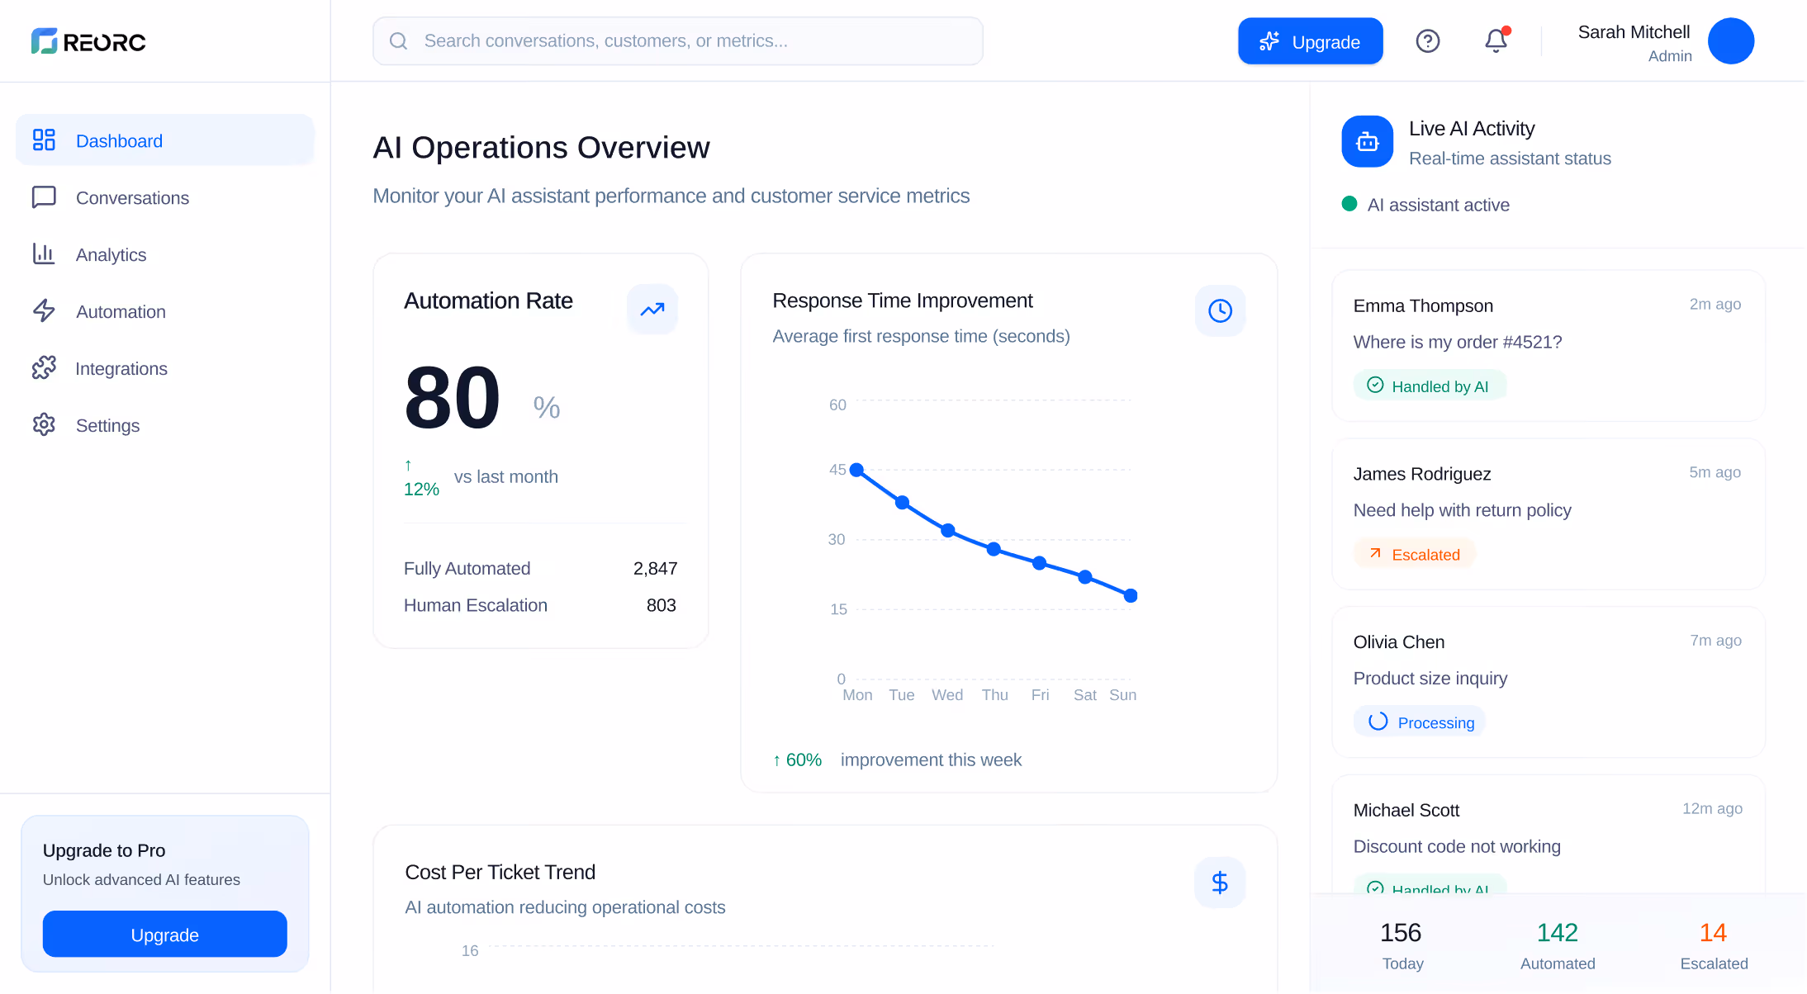Open the Conversations menu item
1807x994 pixels.
point(132,198)
